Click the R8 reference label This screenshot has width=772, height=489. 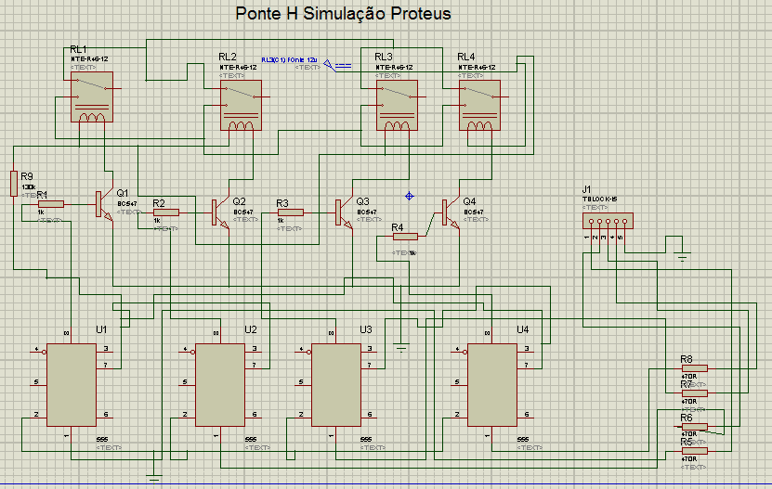(687, 360)
